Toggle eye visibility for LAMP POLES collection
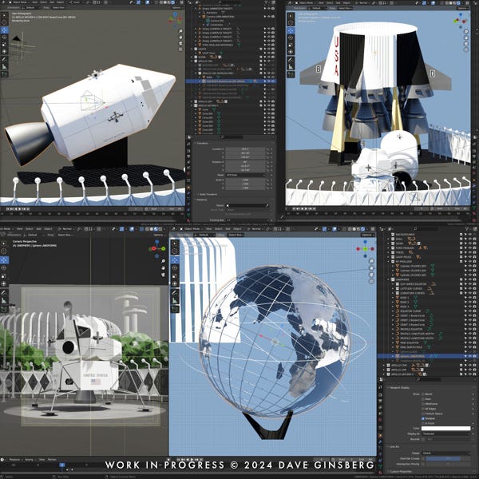The width and height of the screenshot is (479, 479). tap(470, 257)
